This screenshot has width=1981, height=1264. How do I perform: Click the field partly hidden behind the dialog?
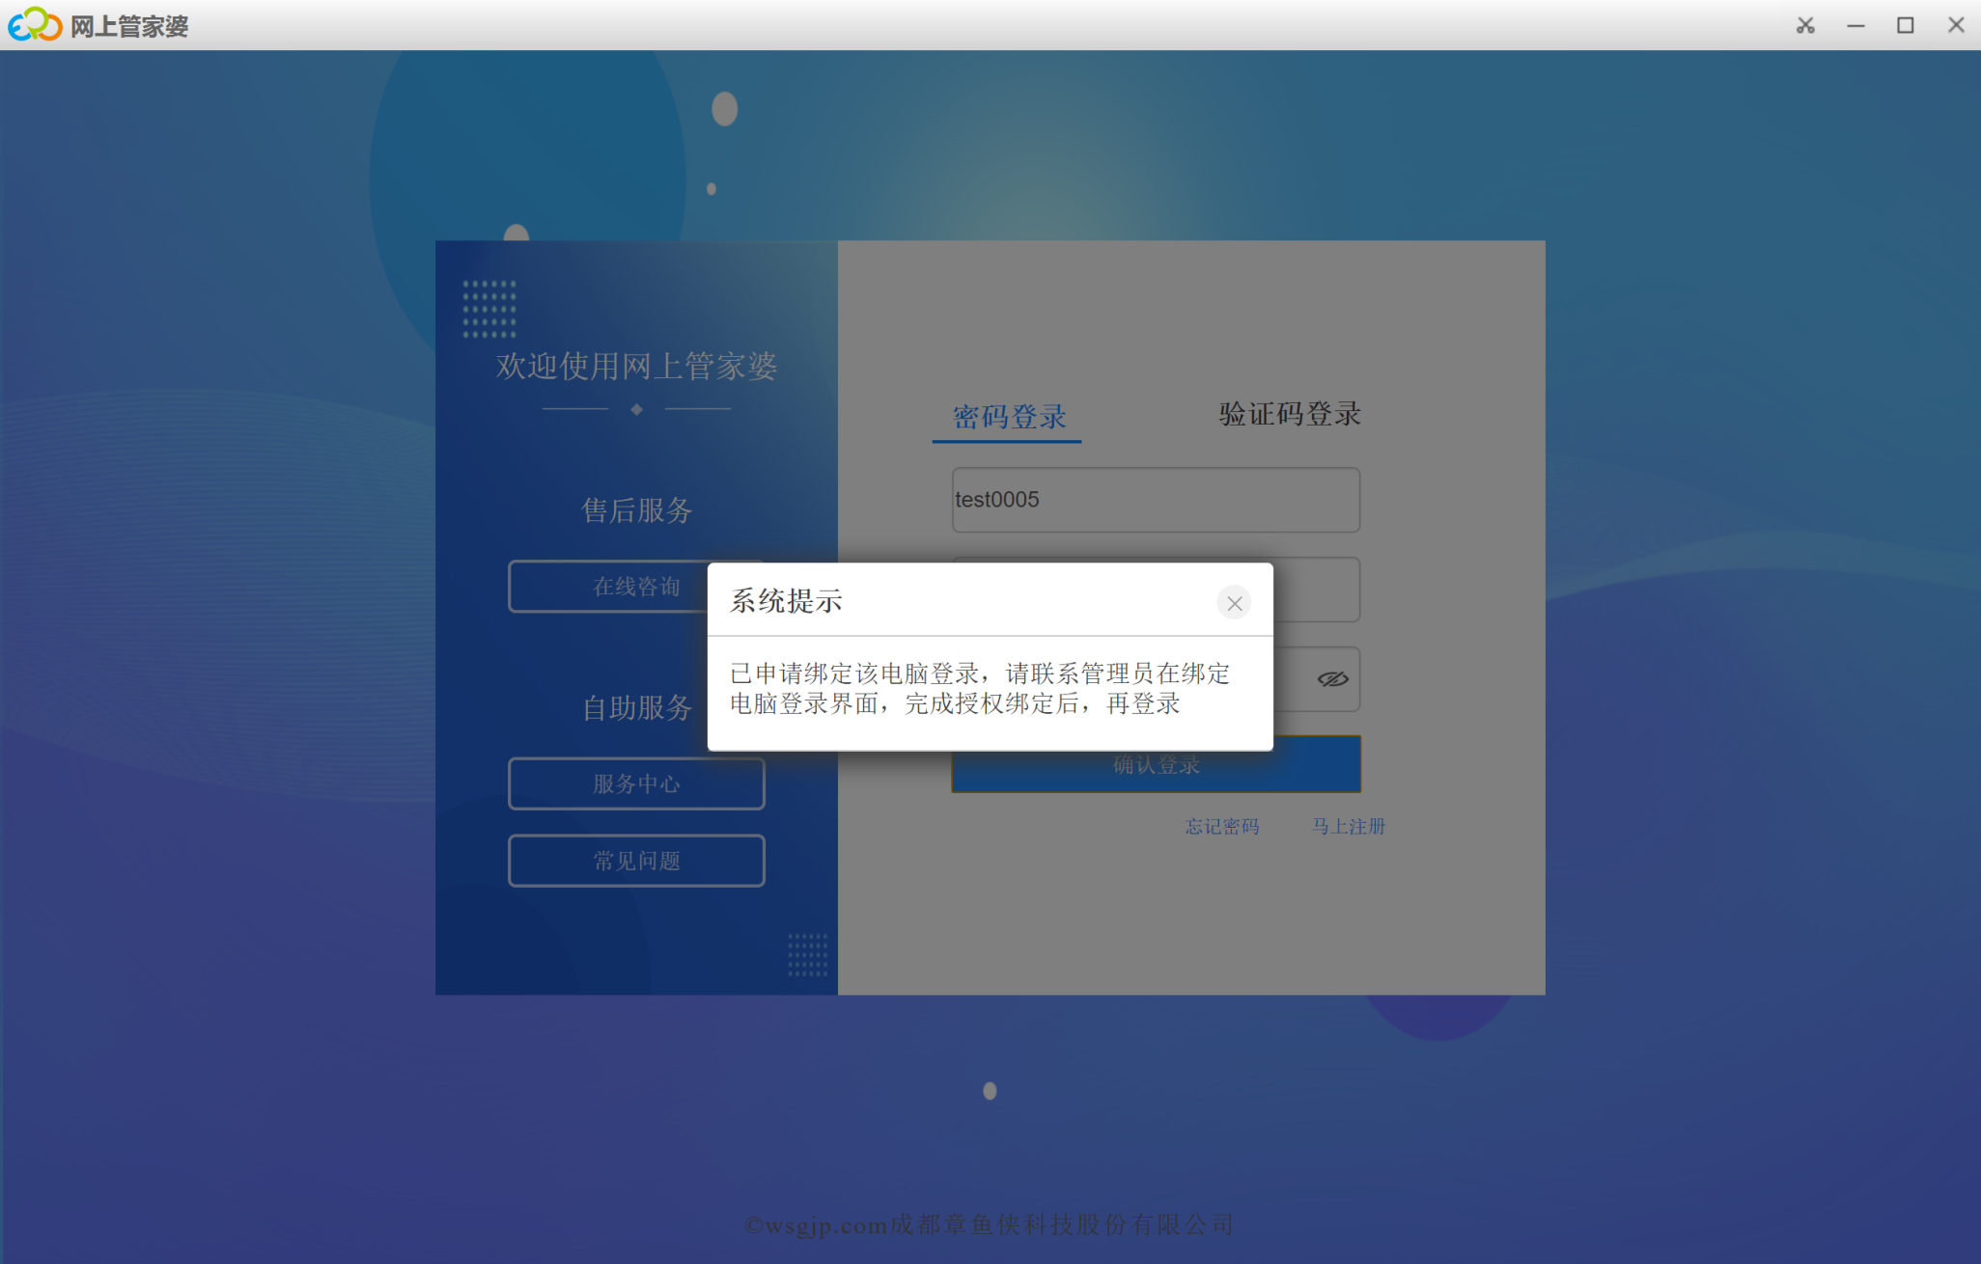coord(1317,590)
